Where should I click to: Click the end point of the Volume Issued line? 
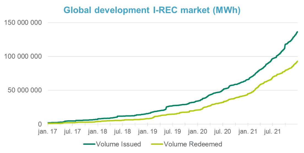pyautogui.click(x=297, y=32)
